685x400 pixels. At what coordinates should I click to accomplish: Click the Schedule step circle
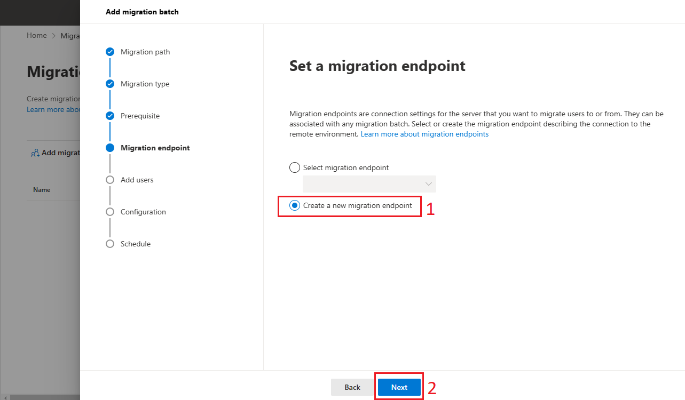(110, 244)
